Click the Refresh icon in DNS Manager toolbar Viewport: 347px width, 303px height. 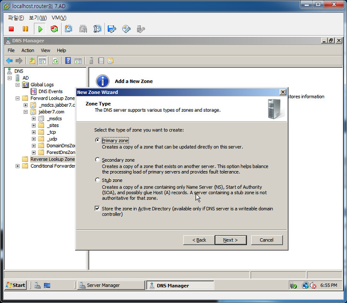tap(55, 60)
